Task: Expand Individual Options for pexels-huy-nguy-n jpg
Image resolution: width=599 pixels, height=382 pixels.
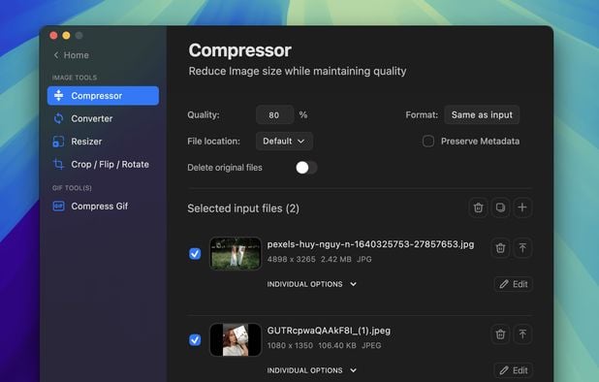Action: pyautogui.click(x=311, y=284)
